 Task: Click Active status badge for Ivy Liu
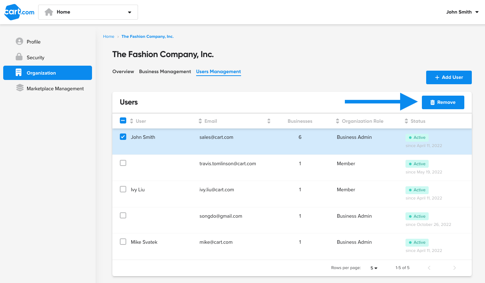(417, 190)
